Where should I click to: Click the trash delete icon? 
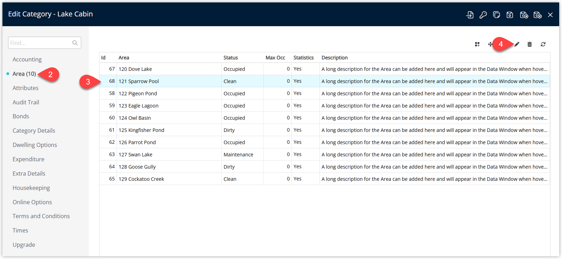tap(529, 44)
